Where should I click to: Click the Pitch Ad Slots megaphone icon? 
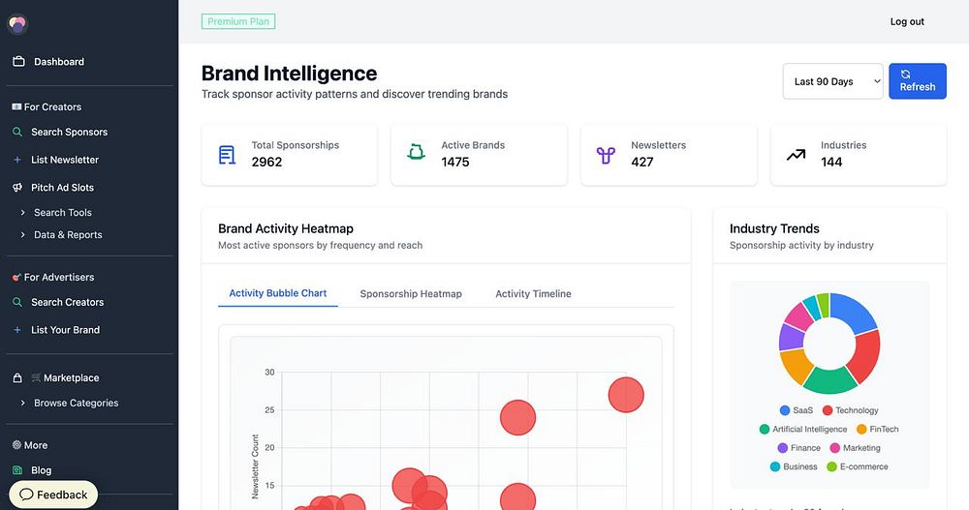pos(17,188)
